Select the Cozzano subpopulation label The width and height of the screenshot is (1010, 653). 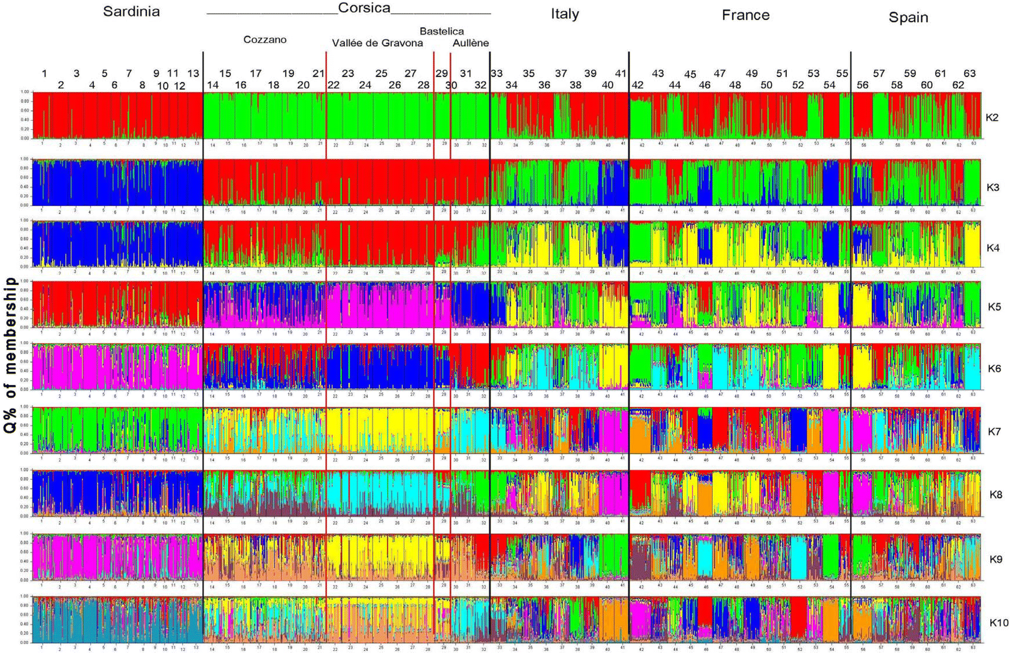point(265,40)
